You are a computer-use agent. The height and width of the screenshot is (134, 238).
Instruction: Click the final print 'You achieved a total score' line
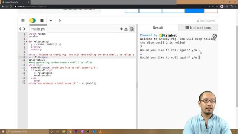pyautogui.click(x=62, y=83)
